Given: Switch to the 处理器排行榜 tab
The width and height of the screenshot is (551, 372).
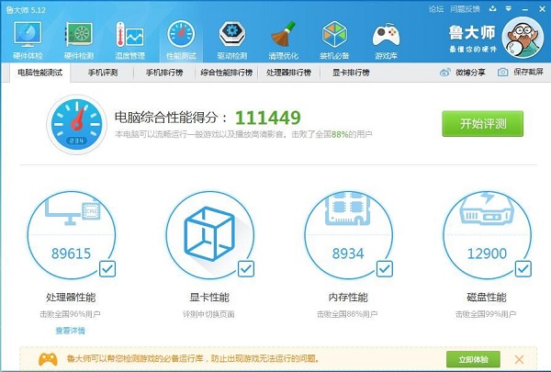Looking at the screenshot, I should pos(288,73).
